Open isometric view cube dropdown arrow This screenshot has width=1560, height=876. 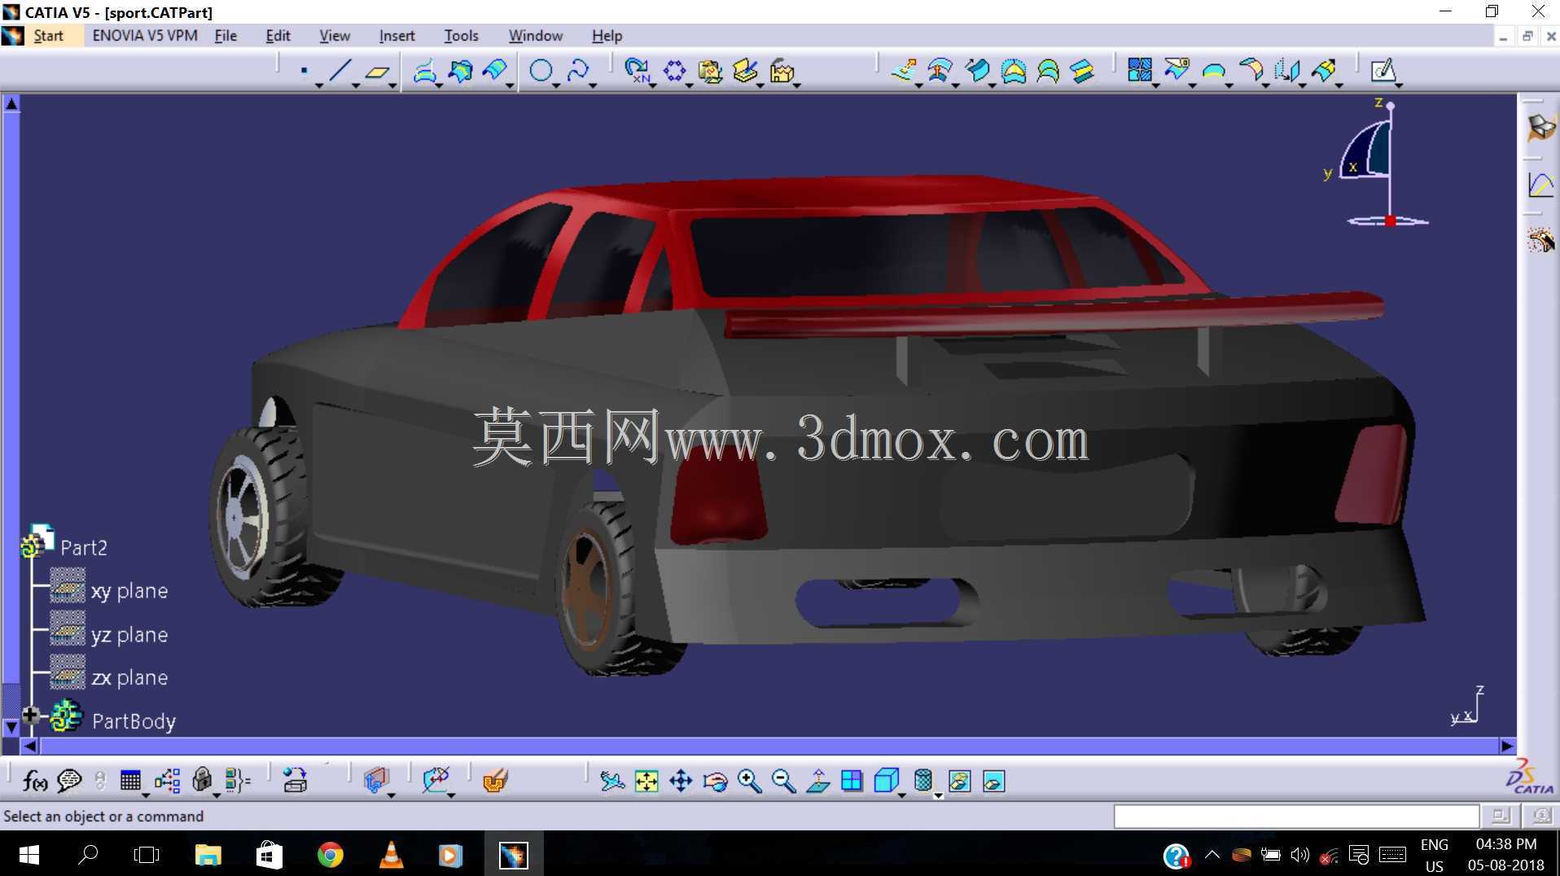[x=902, y=795]
